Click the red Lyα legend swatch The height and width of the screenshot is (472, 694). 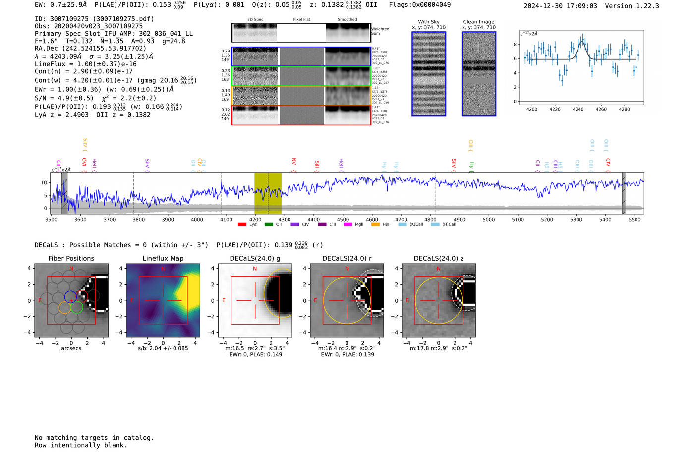[242, 225]
